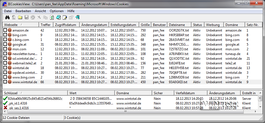Click the cookie icon beside msn.com

coord(10,49)
